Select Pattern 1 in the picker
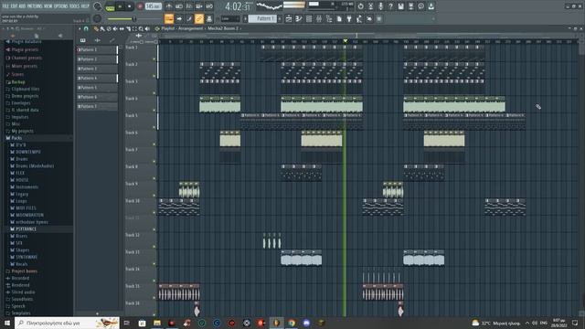Screen dimensions: 585x329 (x=97, y=49)
